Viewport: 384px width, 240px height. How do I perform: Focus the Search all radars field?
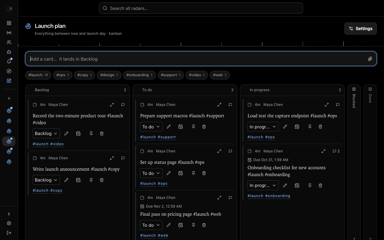click(x=201, y=8)
